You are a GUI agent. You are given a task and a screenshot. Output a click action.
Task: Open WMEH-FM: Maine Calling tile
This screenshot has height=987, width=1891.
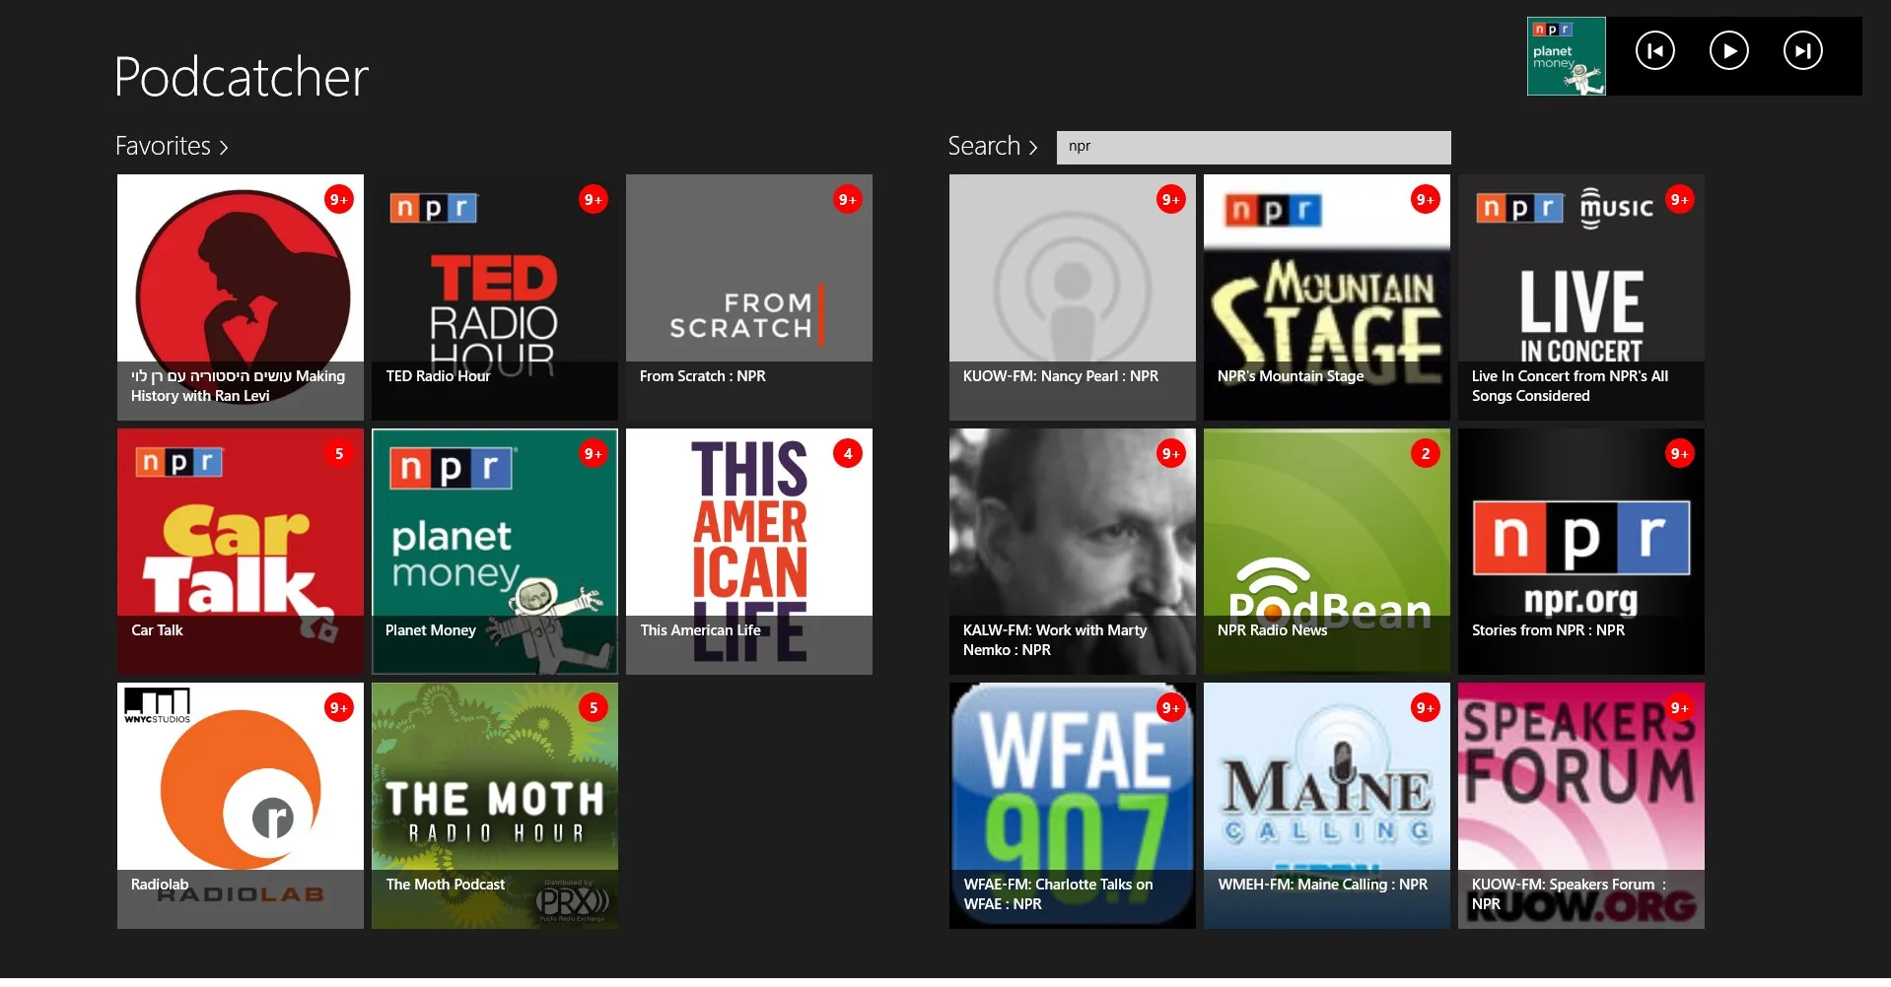pyautogui.click(x=1327, y=806)
